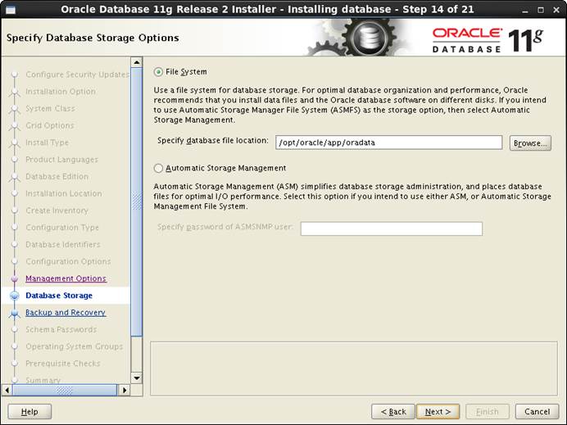Viewport: 567px width, 425px height.
Task: Click the Management Options step bullet icon
Action: pyautogui.click(x=15, y=278)
